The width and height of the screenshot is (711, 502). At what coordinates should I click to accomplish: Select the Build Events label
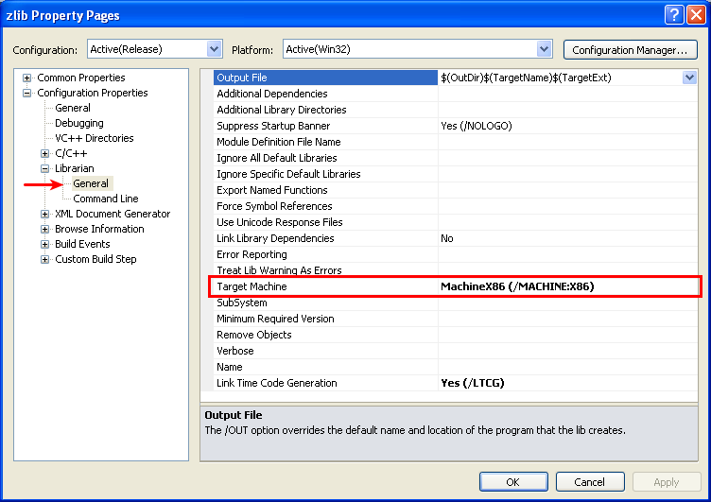click(82, 244)
